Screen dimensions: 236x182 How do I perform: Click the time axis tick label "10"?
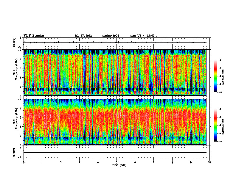pyautogui.click(x=209, y=162)
